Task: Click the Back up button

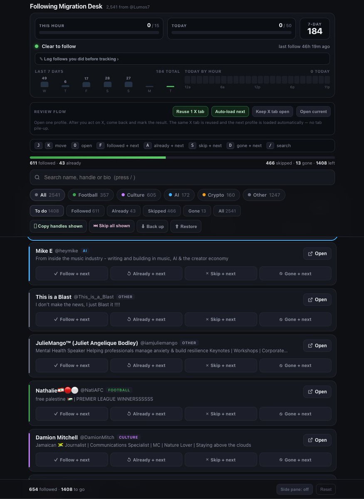Action: (152, 226)
